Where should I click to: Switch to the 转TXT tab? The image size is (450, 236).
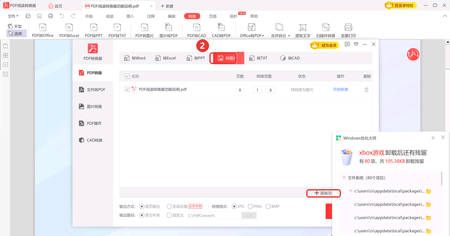258,58
